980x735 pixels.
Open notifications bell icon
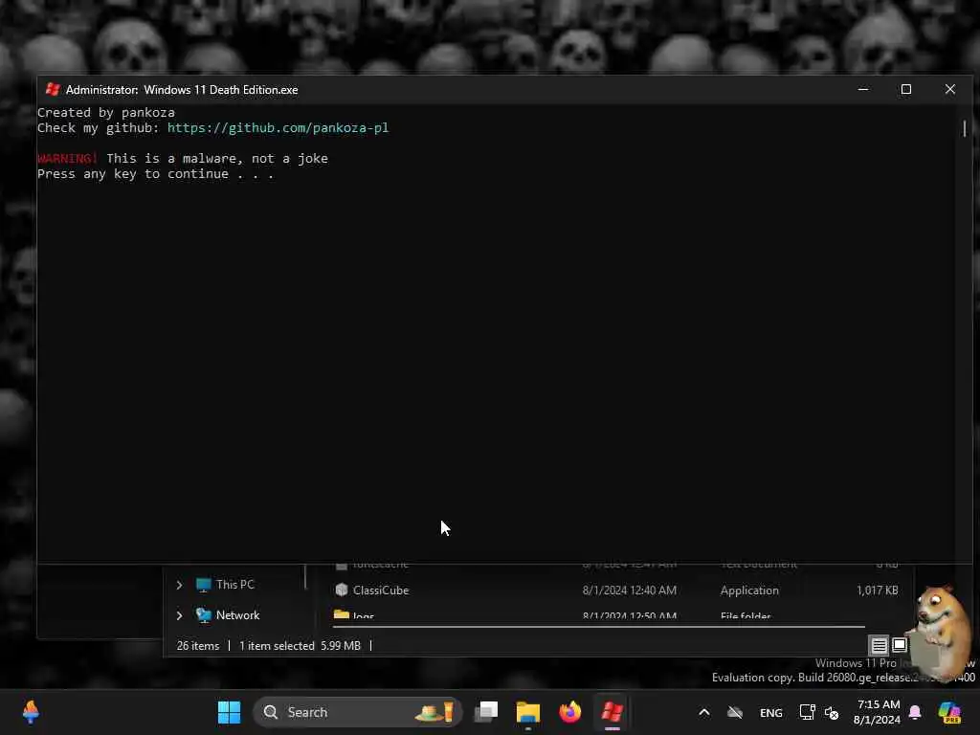pyautogui.click(x=915, y=712)
